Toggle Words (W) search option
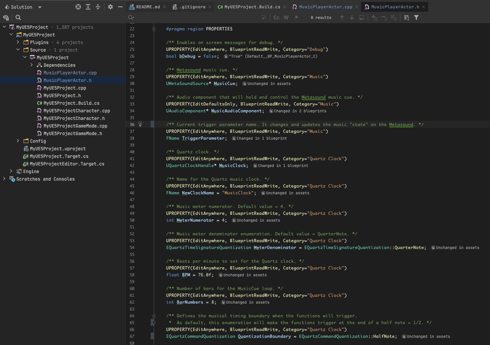The height and width of the screenshot is (345, 490). point(286,18)
